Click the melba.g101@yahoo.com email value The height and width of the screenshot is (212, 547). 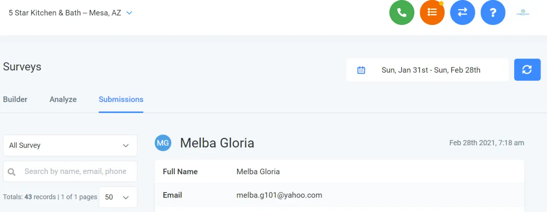click(x=279, y=195)
